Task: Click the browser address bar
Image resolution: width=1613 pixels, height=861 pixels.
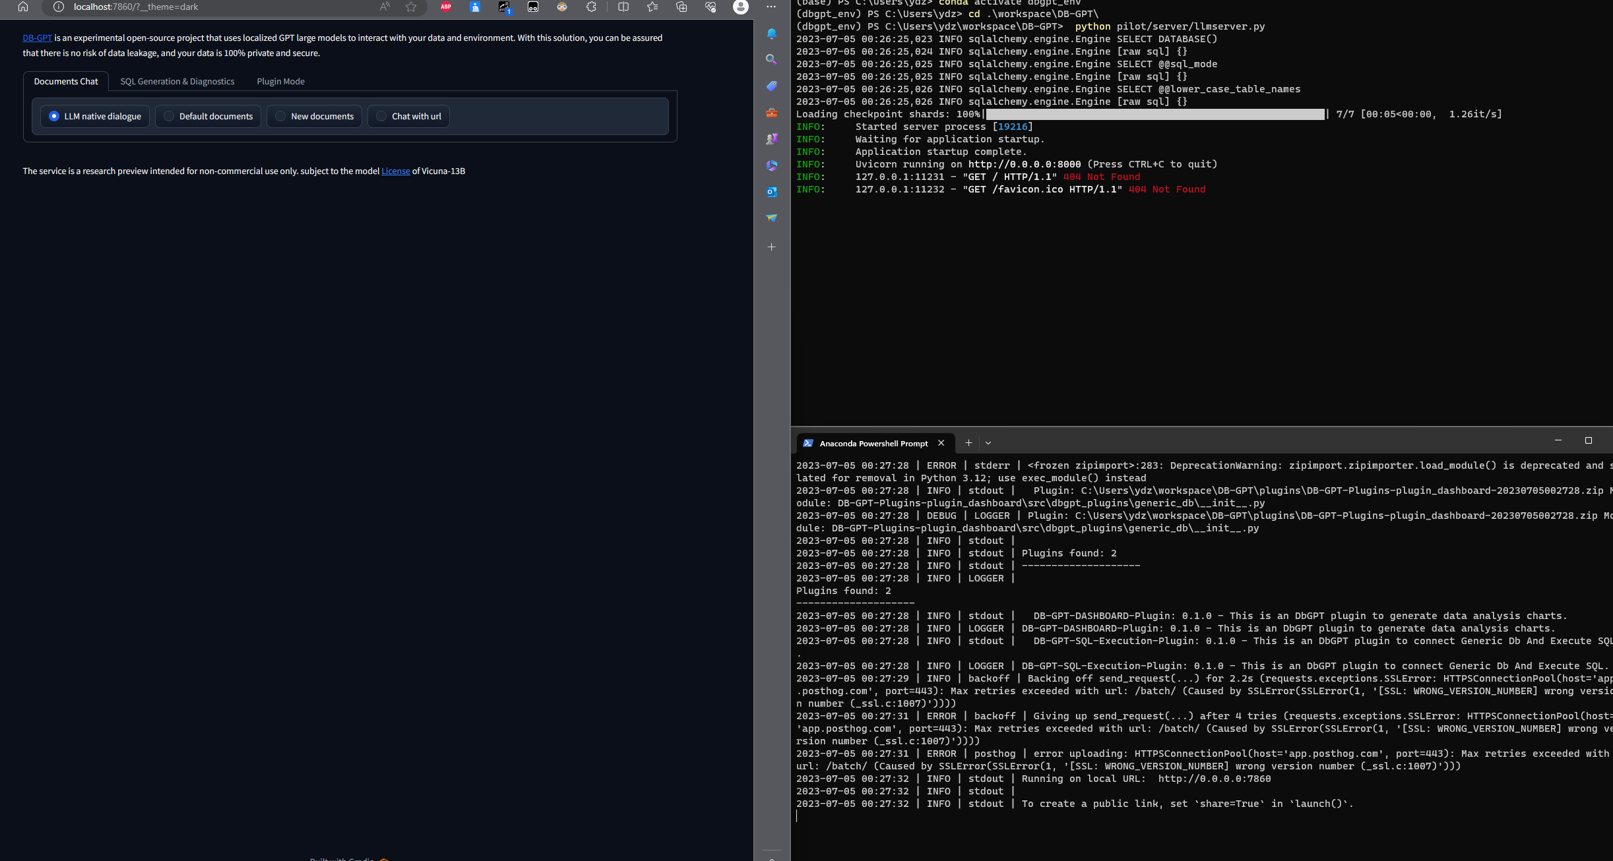Action: 198,7
